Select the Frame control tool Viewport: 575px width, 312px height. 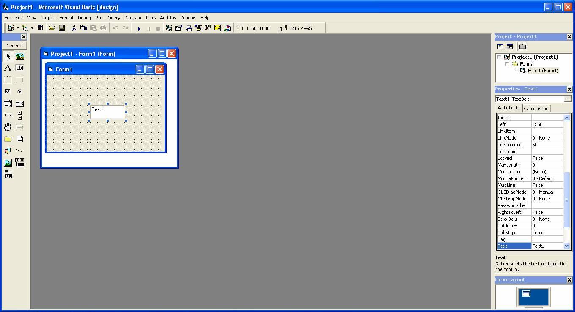pyautogui.click(x=8, y=80)
